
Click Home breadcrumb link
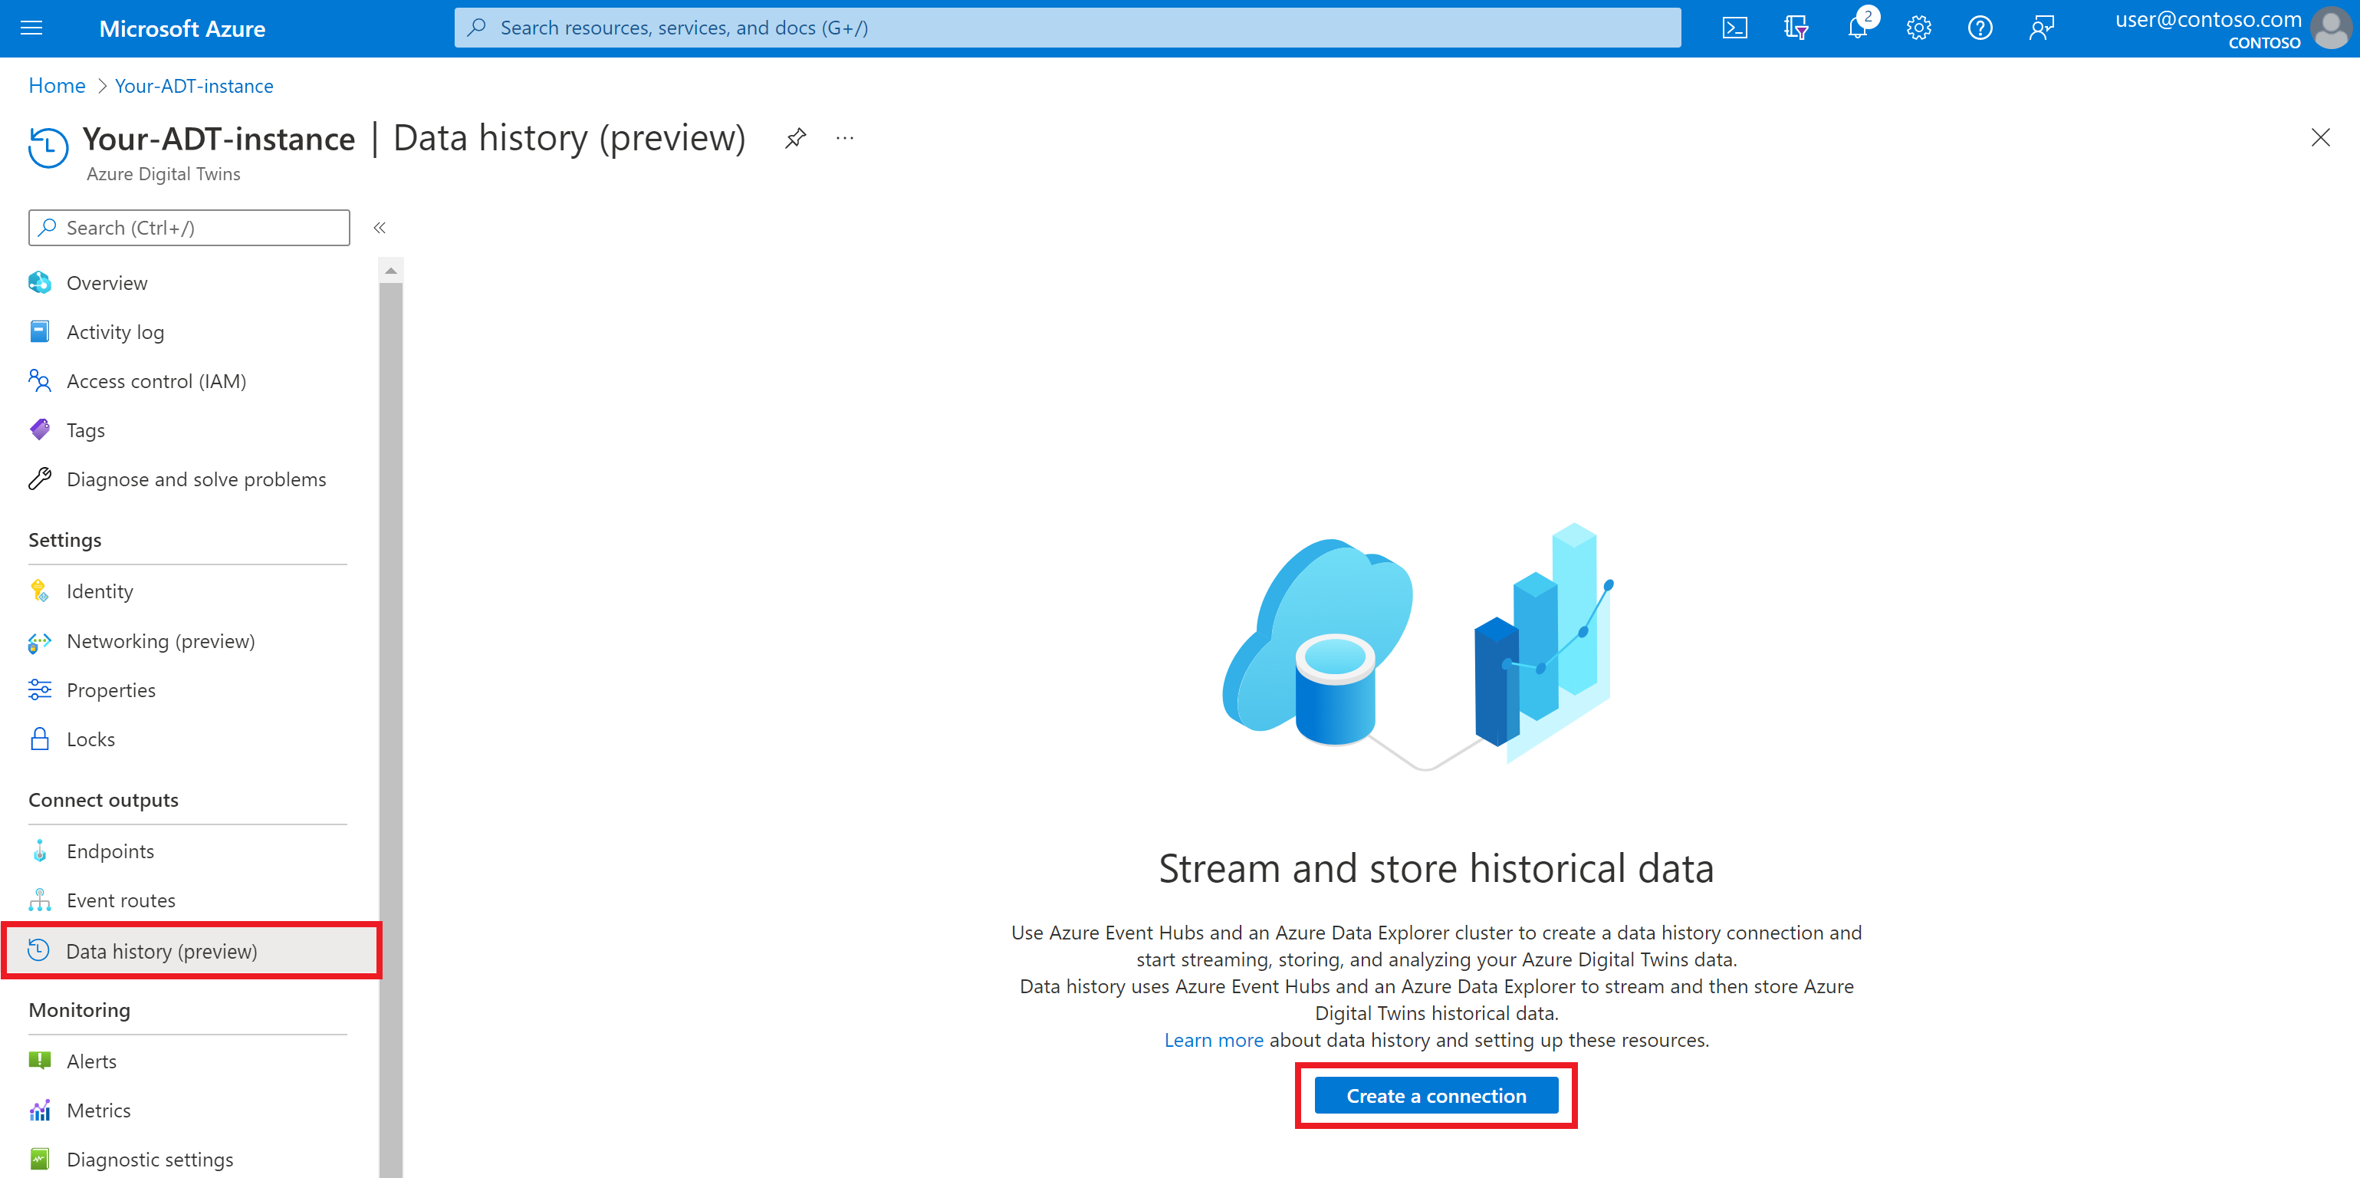(x=57, y=86)
